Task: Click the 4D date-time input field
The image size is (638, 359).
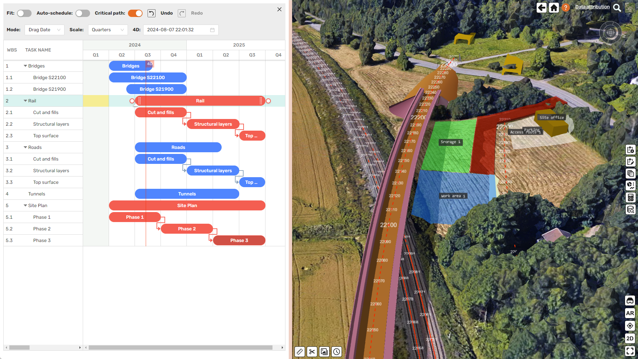Action: point(181,30)
